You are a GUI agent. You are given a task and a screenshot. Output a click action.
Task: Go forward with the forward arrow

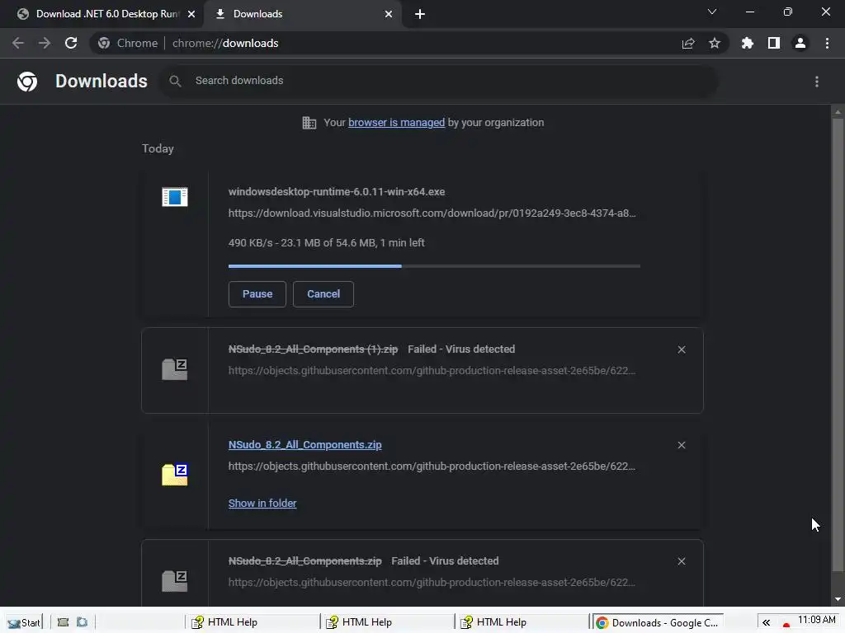[x=45, y=43]
